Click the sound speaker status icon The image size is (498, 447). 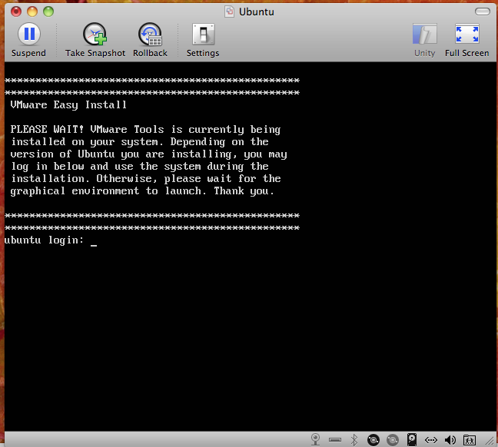tap(450, 439)
